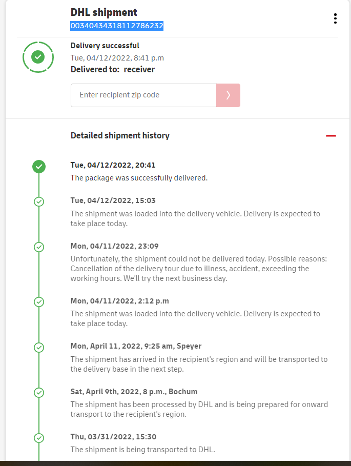Click the highlighted tracking number 00340434318112786232
Screen dimensions: 351x466
[117, 26]
